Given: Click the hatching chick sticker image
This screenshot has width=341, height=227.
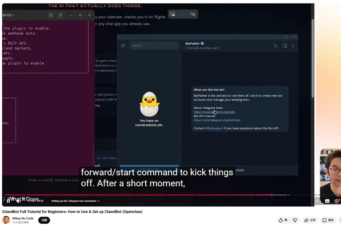Looking at the screenshot, I should pyautogui.click(x=149, y=104).
